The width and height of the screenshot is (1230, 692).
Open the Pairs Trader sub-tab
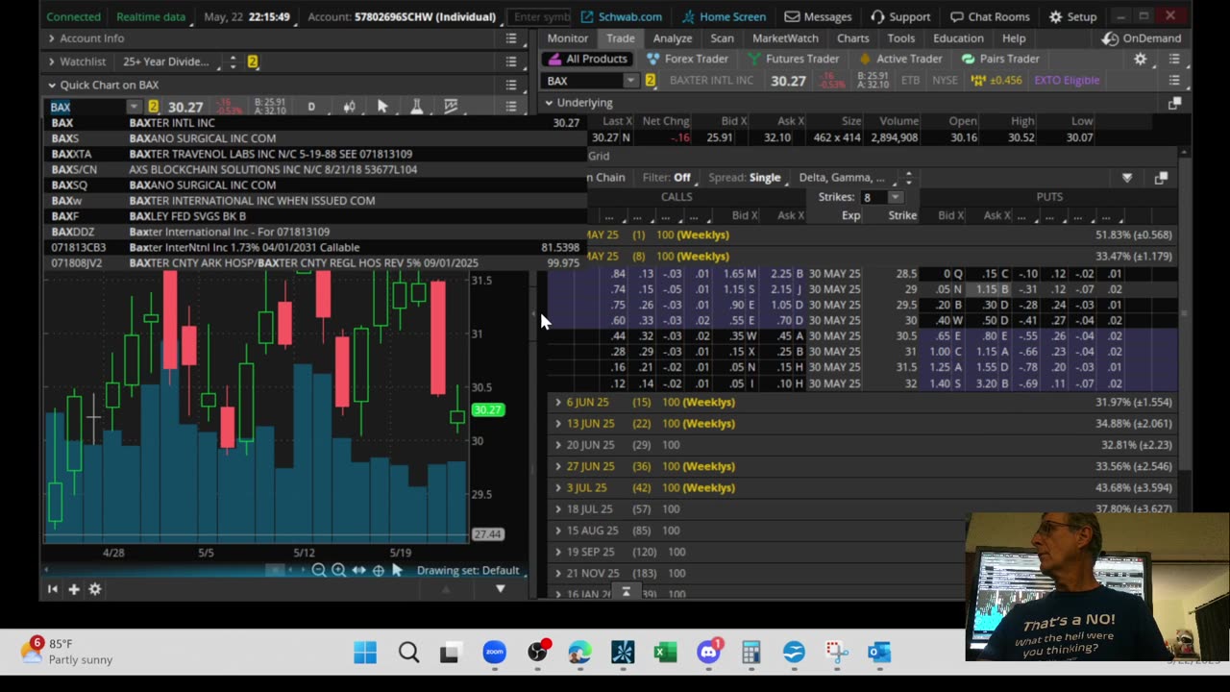999,59
